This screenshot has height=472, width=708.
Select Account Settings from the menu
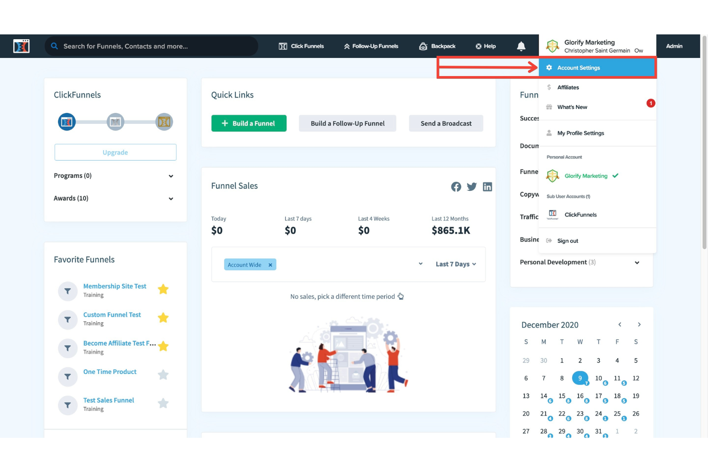click(x=578, y=67)
